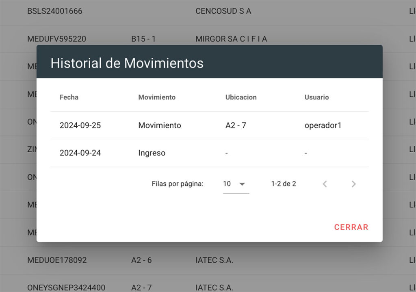Click the 1-2 de 2 pagination text
The width and height of the screenshot is (416, 292).
tap(284, 184)
